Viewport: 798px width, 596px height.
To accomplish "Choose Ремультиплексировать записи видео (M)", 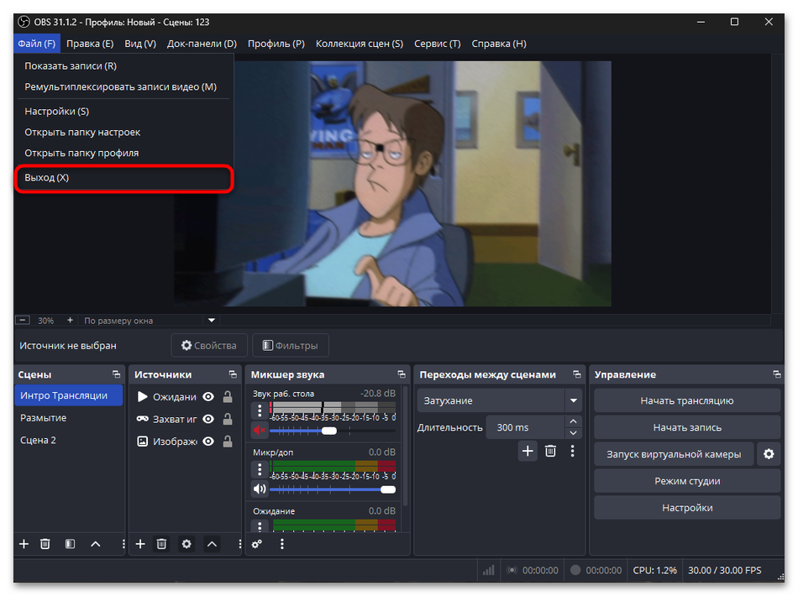I will (x=123, y=87).
